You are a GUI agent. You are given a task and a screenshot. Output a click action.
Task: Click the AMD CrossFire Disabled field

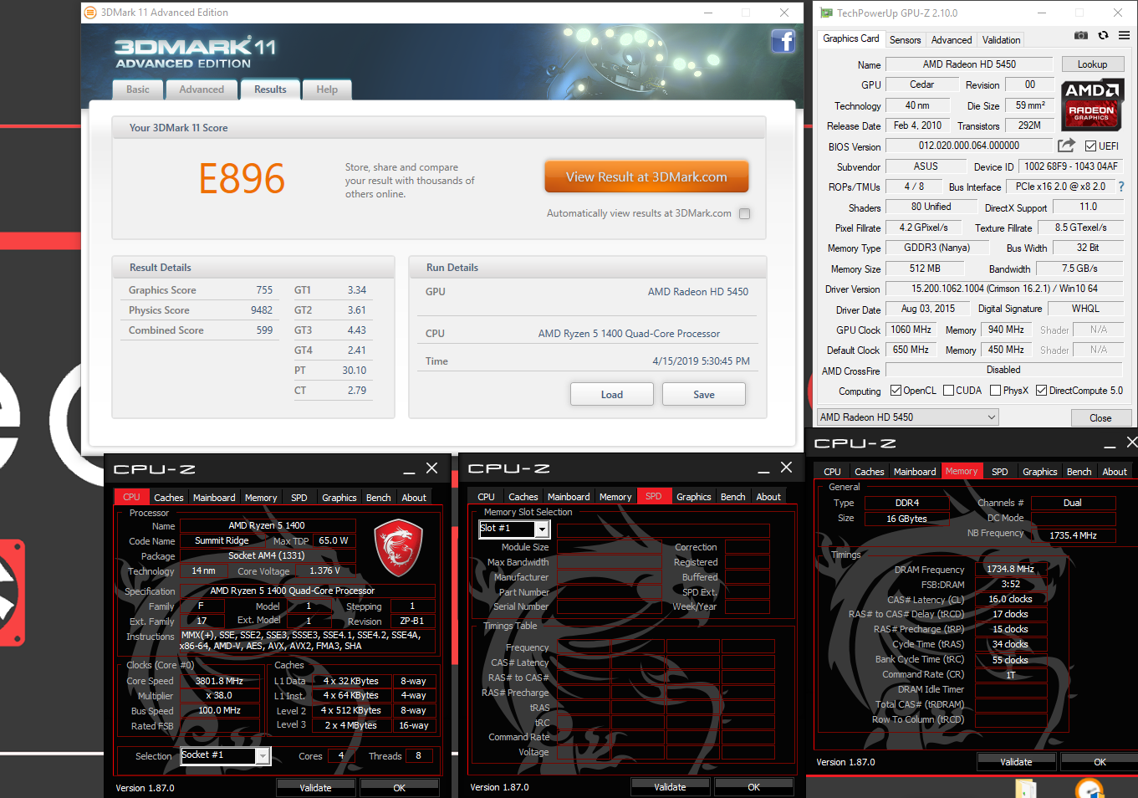tap(1003, 370)
